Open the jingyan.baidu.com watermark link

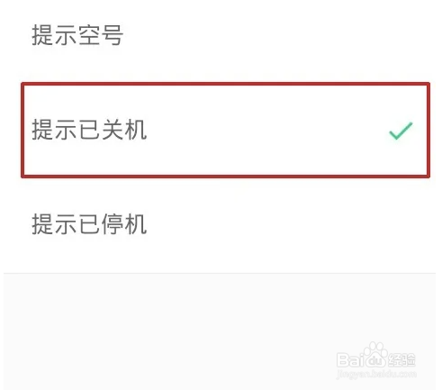click(x=376, y=374)
